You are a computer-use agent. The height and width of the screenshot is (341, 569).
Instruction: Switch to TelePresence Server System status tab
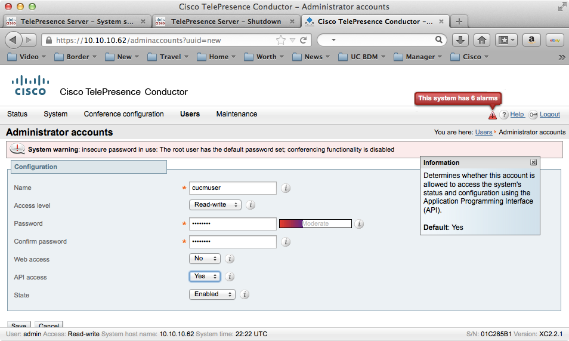pyautogui.click(x=76, y=21)
